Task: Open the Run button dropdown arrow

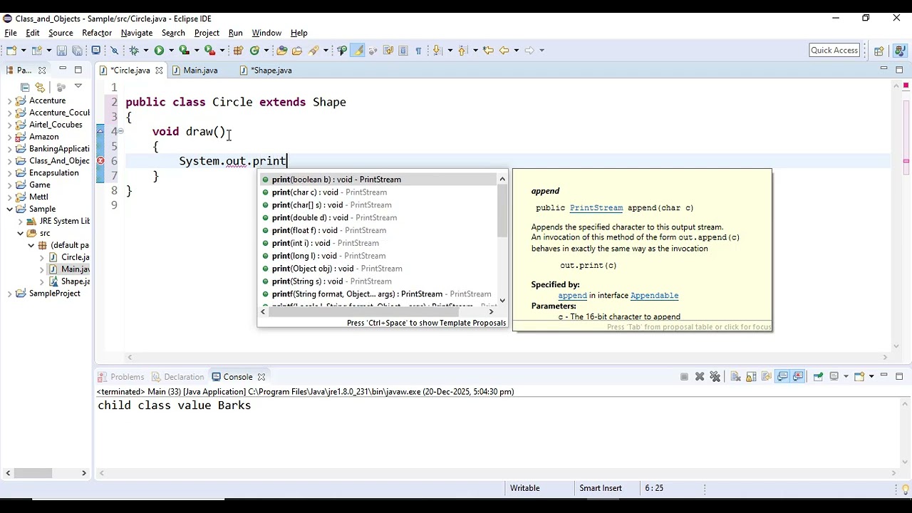Action: click(x=171, y=51)
